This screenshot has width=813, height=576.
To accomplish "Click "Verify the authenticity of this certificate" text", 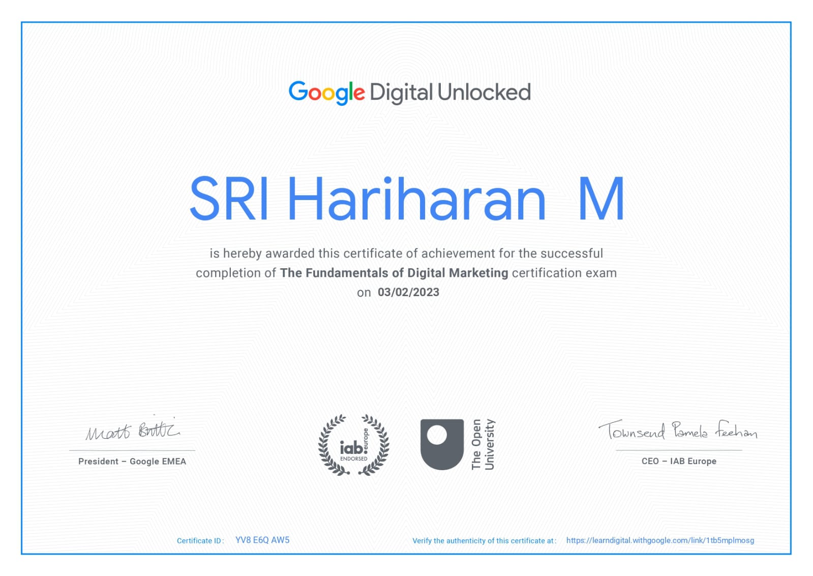I will point(484,541).
